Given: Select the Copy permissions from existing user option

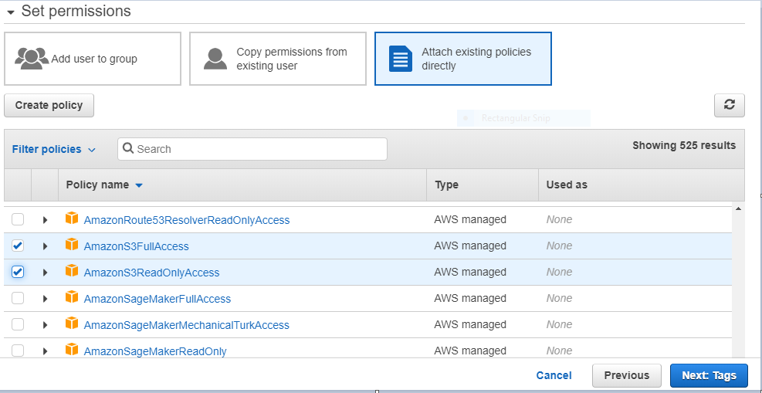Looking at the screenshot, I should click(x=278, y=59).
